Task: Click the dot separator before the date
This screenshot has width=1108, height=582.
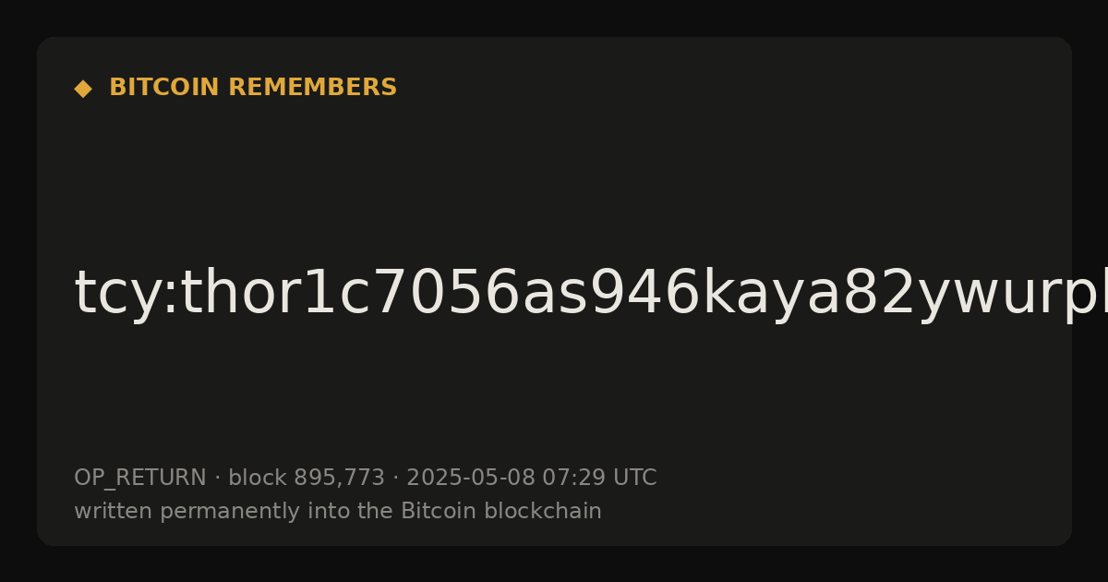Action: coord(395,479)
